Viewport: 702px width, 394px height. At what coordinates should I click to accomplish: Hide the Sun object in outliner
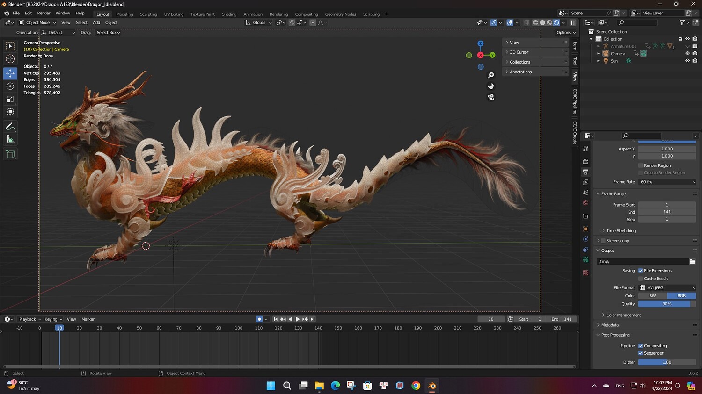point(687,61)
